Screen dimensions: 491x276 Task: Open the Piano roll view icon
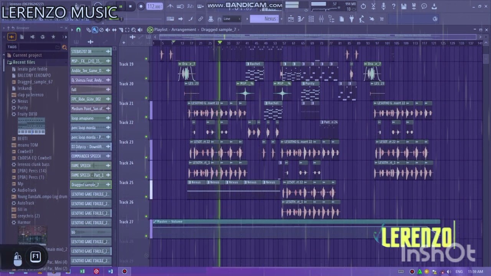[301, 19]
